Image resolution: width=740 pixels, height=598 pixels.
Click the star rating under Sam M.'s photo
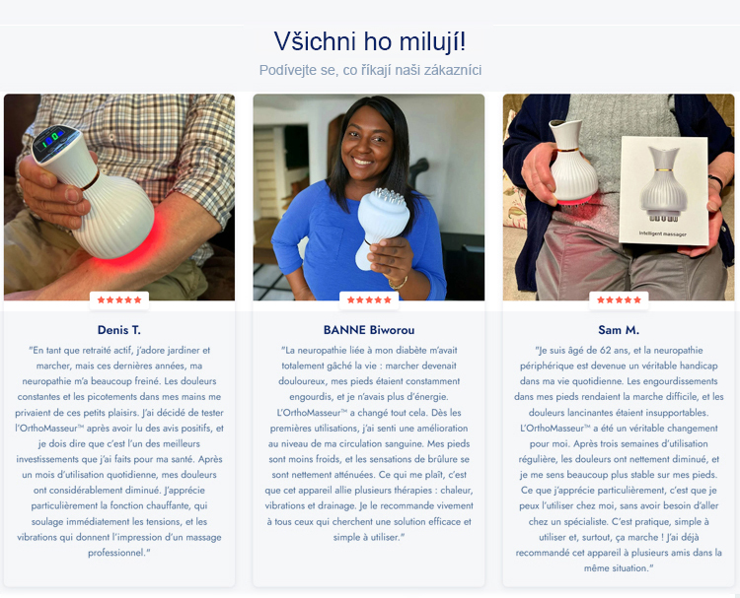coord(619,300)
